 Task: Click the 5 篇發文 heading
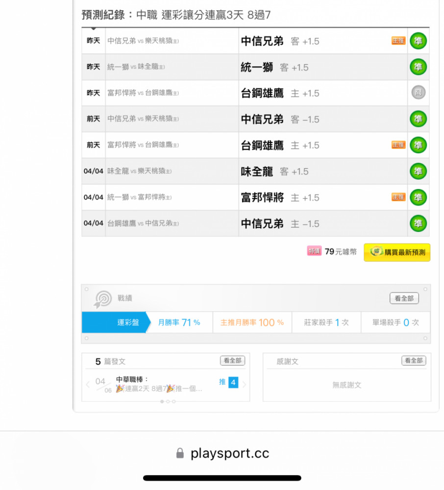coord(110,362)
